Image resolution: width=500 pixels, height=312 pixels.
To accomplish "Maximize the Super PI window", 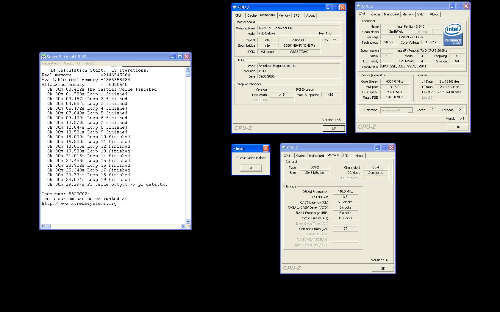I will click(x=180, y=56).
